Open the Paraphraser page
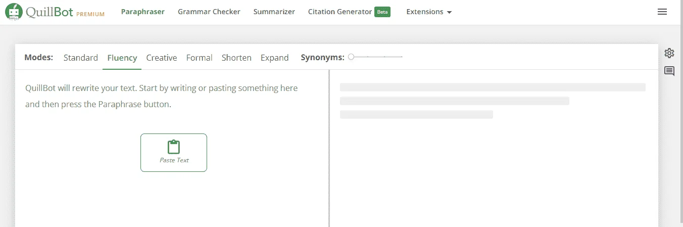Screen dimensions: 683x227 pyautogui.click(x=143, y=12)
